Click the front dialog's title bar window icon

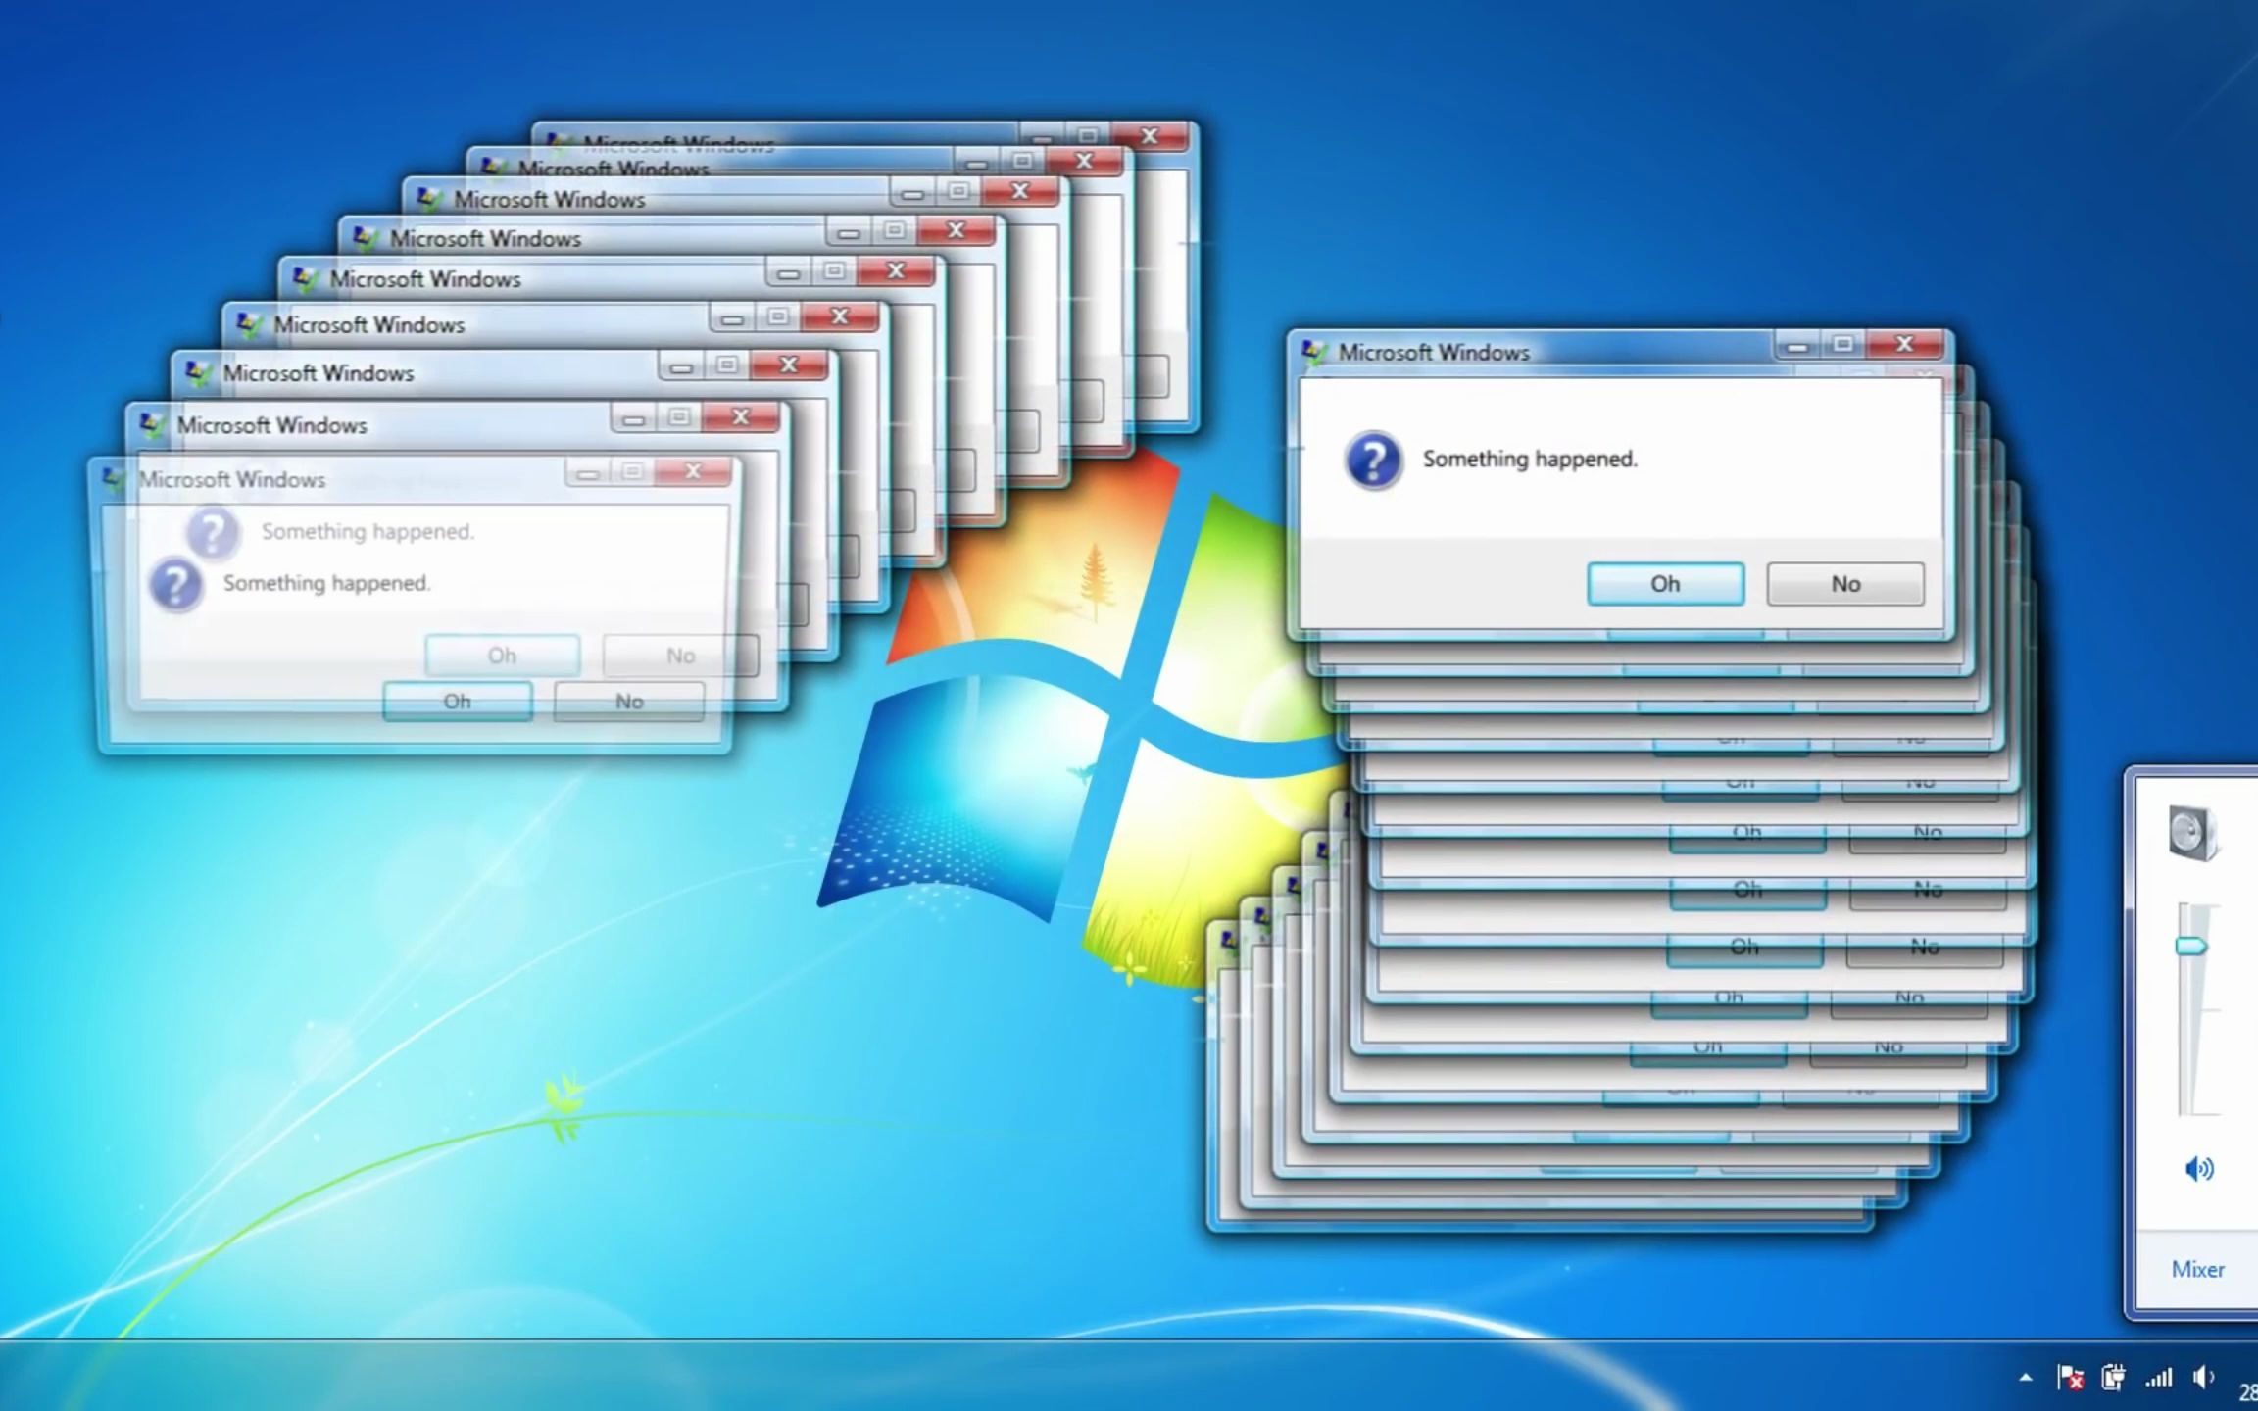coord(1314,352)
